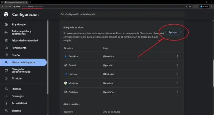Image resolution: width=214 pixels, height=115 pixels.
Task: Click the Chrome logo next to Configuración
Action: 6,14
